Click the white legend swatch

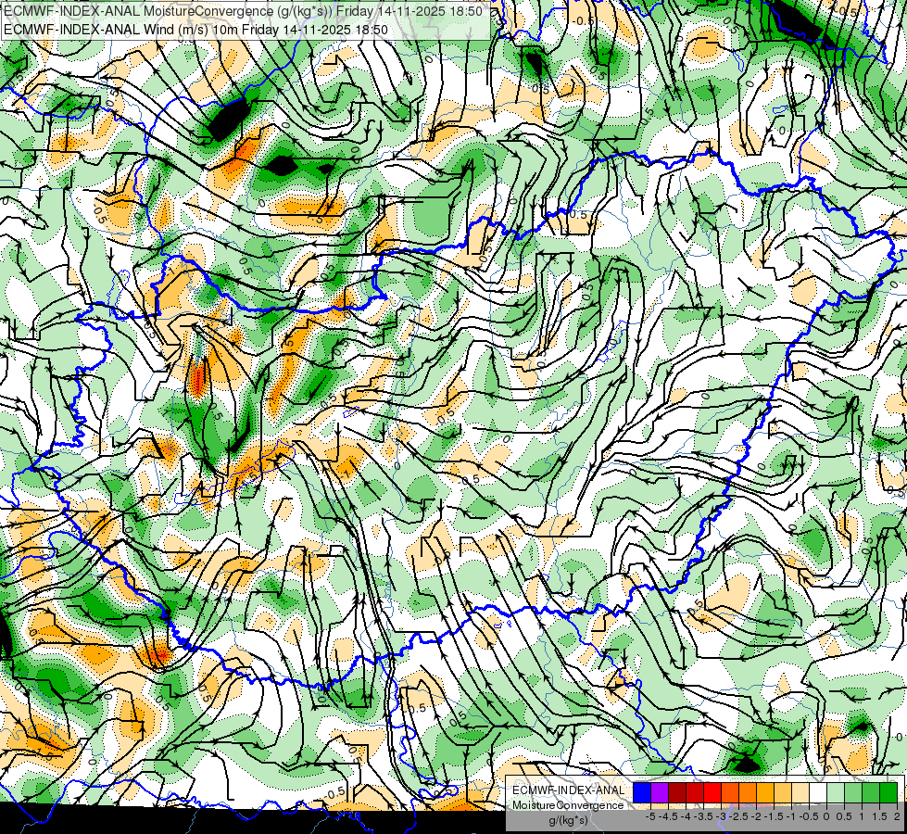click(818, 793)
